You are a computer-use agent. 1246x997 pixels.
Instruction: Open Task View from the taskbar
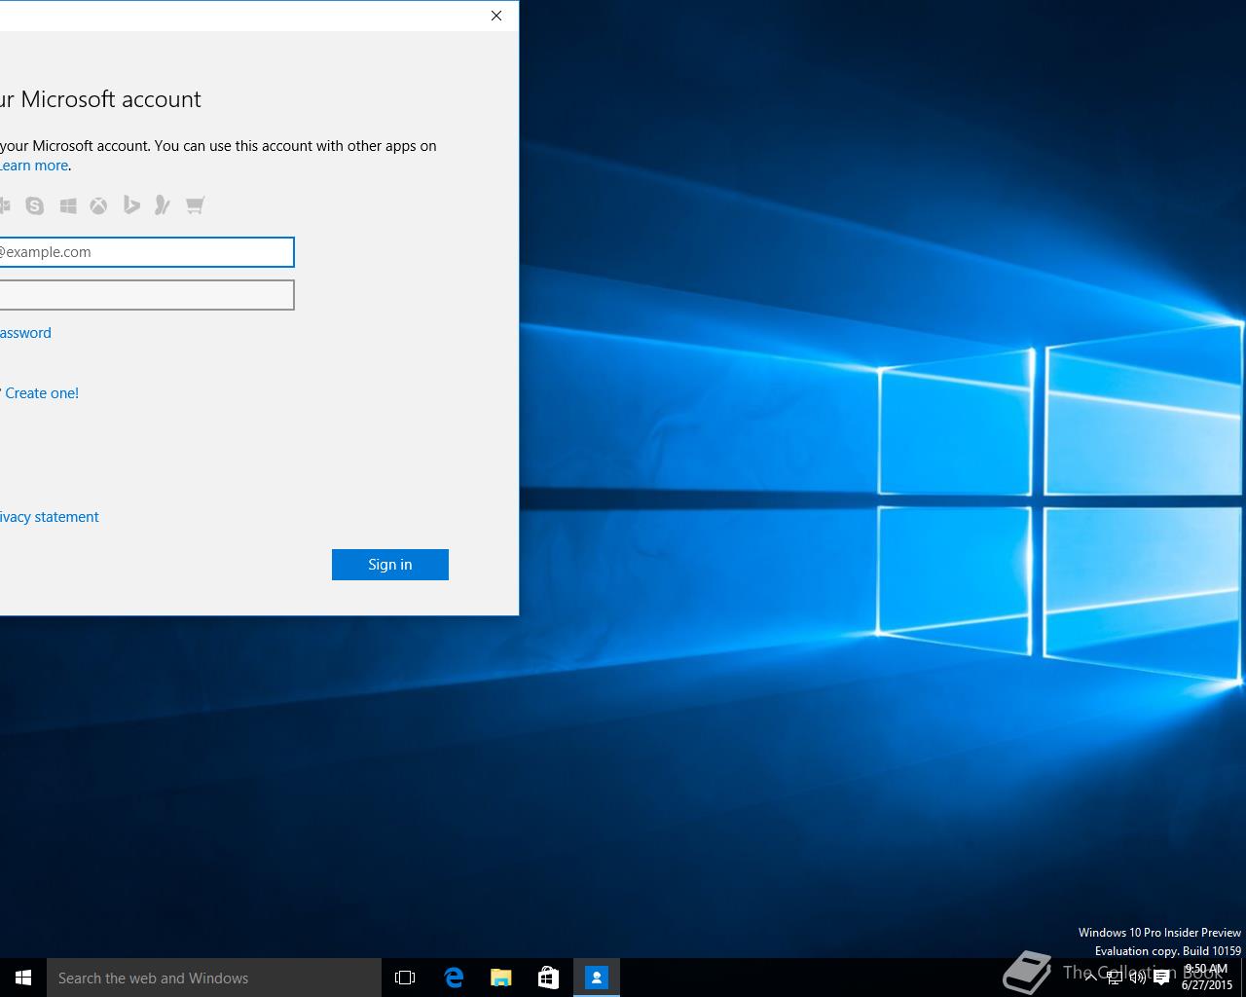(x=405, y=978)
